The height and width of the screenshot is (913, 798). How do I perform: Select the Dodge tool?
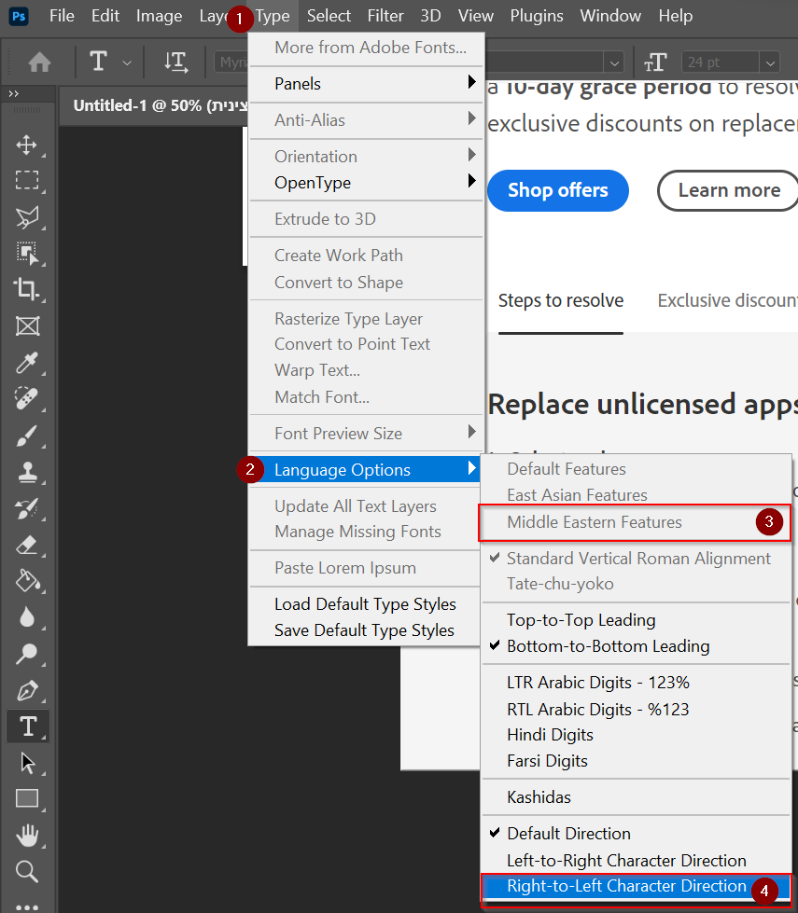[27, 654]
